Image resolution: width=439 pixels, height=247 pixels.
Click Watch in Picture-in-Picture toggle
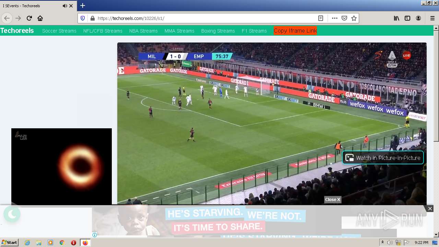383,158
